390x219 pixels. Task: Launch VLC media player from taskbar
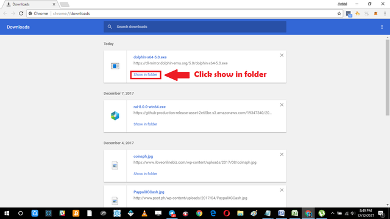click(144, 214)
